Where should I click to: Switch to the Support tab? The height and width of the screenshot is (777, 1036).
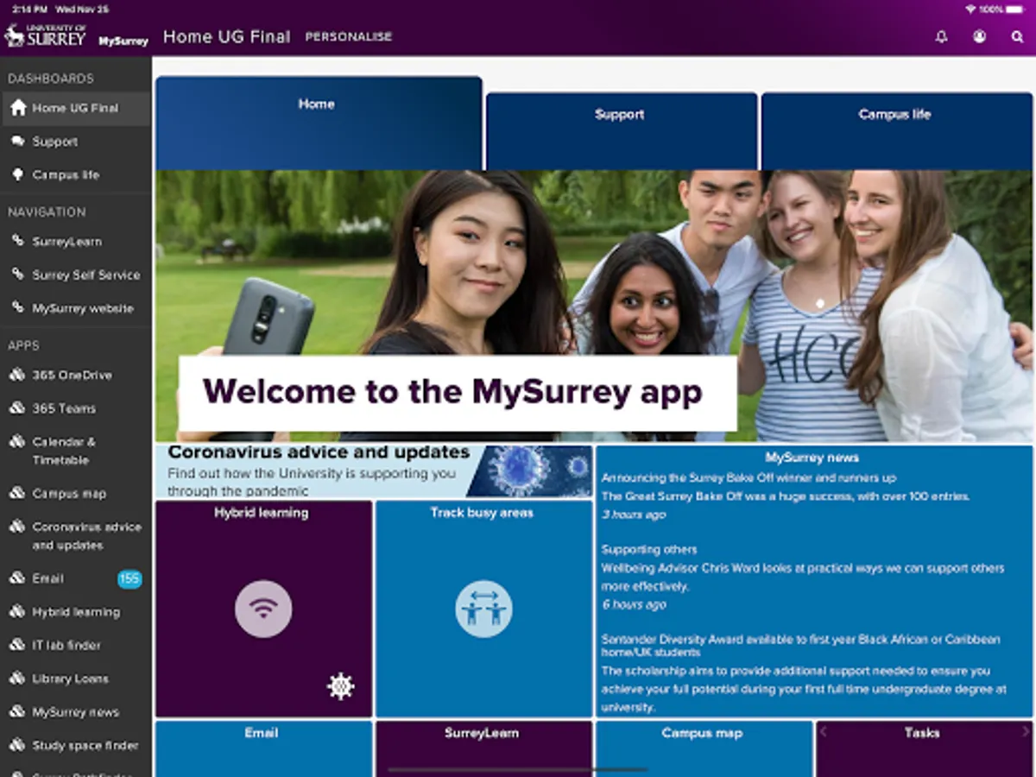[622, 131]
